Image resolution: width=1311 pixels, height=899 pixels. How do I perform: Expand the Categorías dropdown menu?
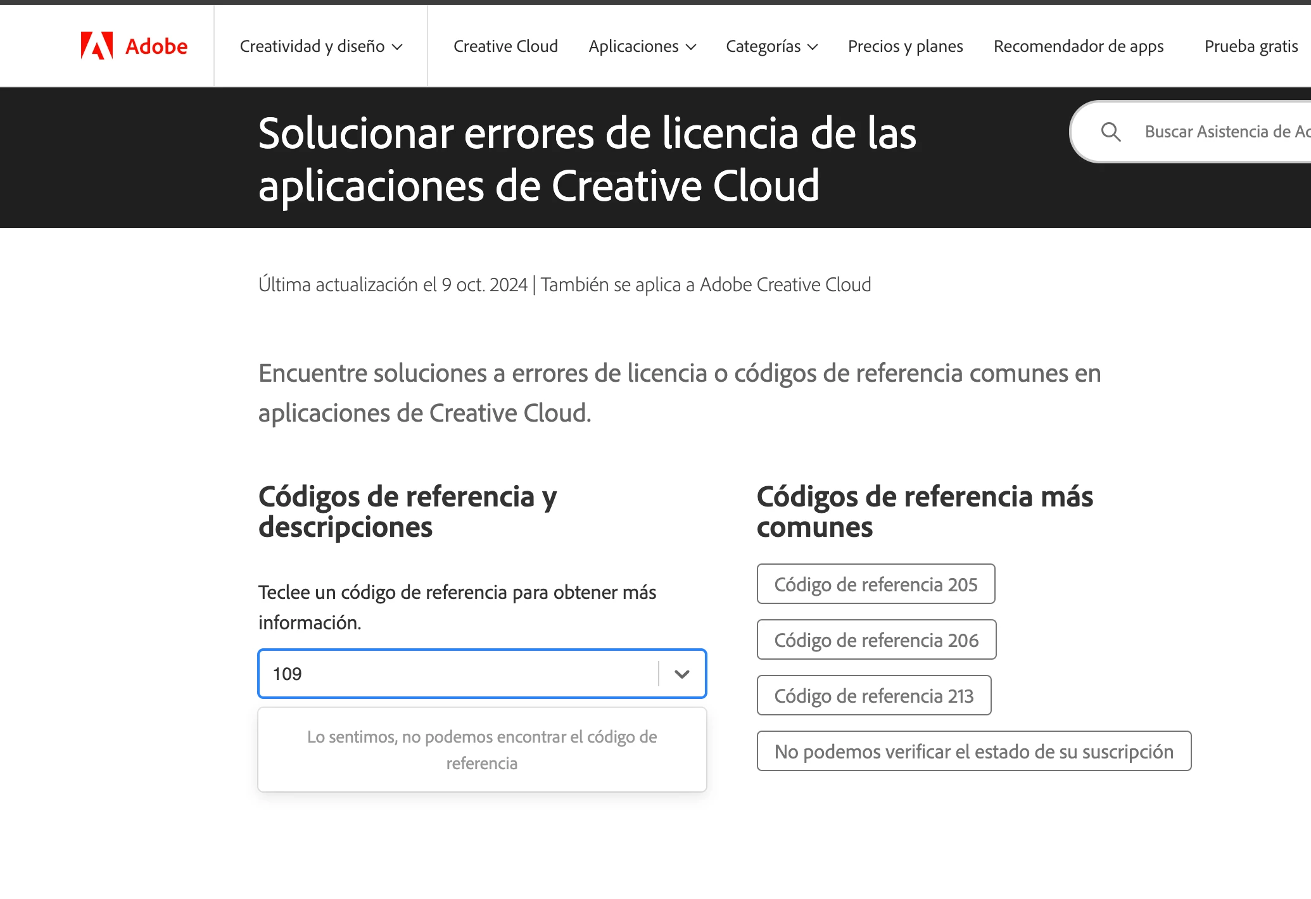click(771, 46)
